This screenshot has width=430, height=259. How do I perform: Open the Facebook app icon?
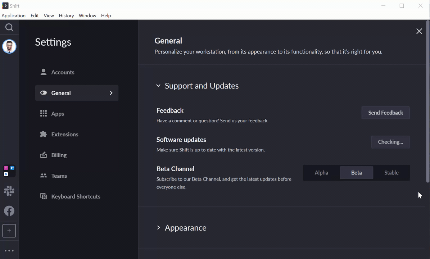[9, 211]
